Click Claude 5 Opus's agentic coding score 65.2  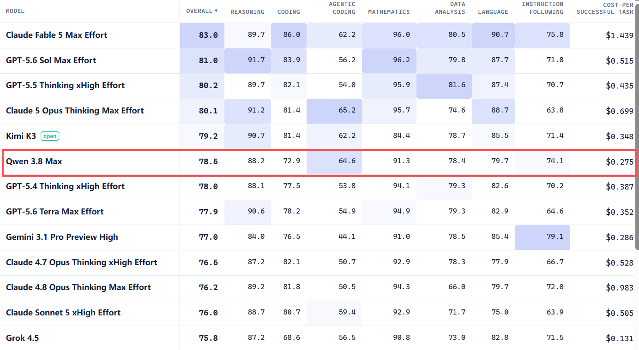347,111
